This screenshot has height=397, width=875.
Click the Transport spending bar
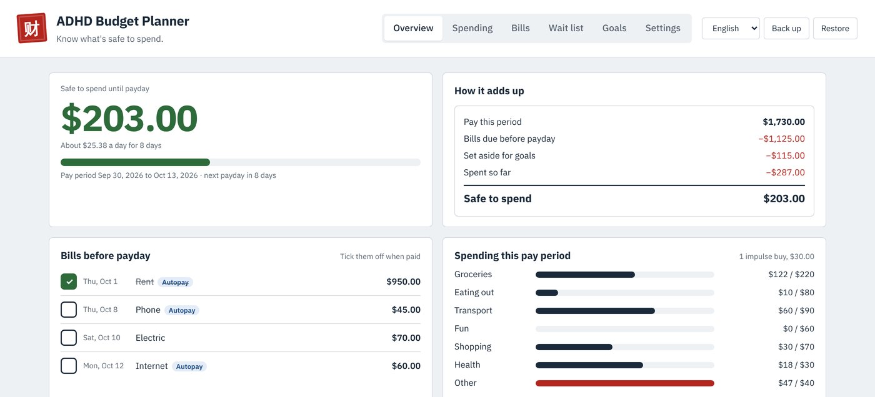point(625,311)
